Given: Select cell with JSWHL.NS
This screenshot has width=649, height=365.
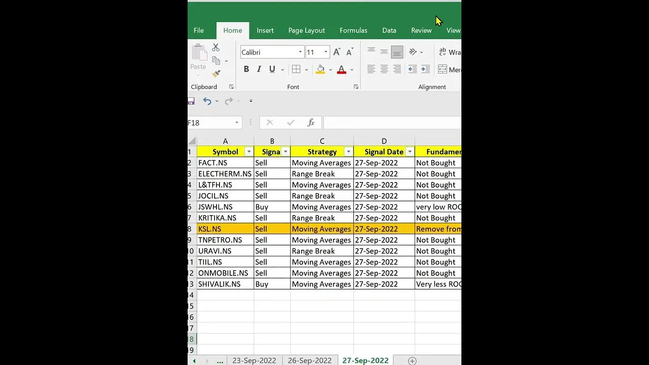Looking at the screenshot, I should click(225, 207).
